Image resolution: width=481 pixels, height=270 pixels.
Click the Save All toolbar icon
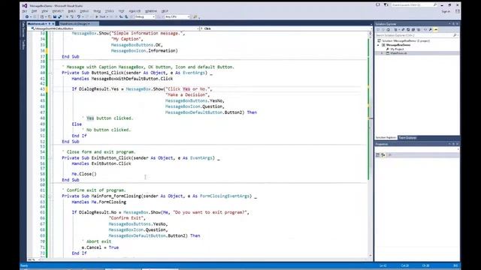pos(60,16)
